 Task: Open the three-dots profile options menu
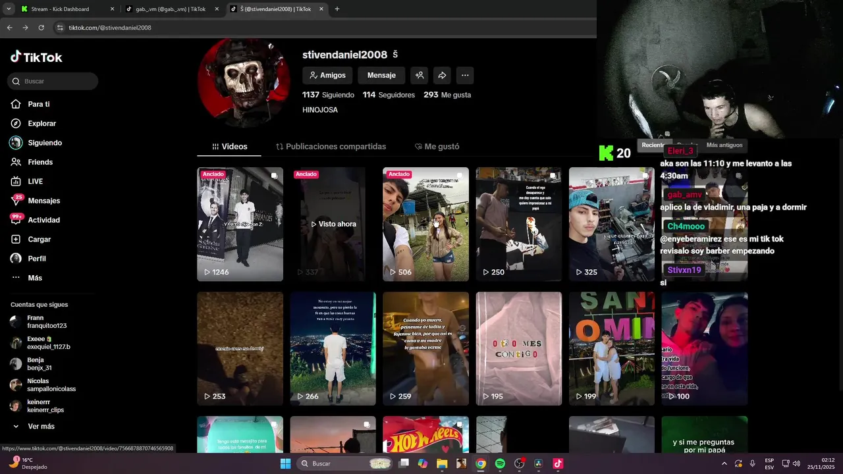point(465,76)
